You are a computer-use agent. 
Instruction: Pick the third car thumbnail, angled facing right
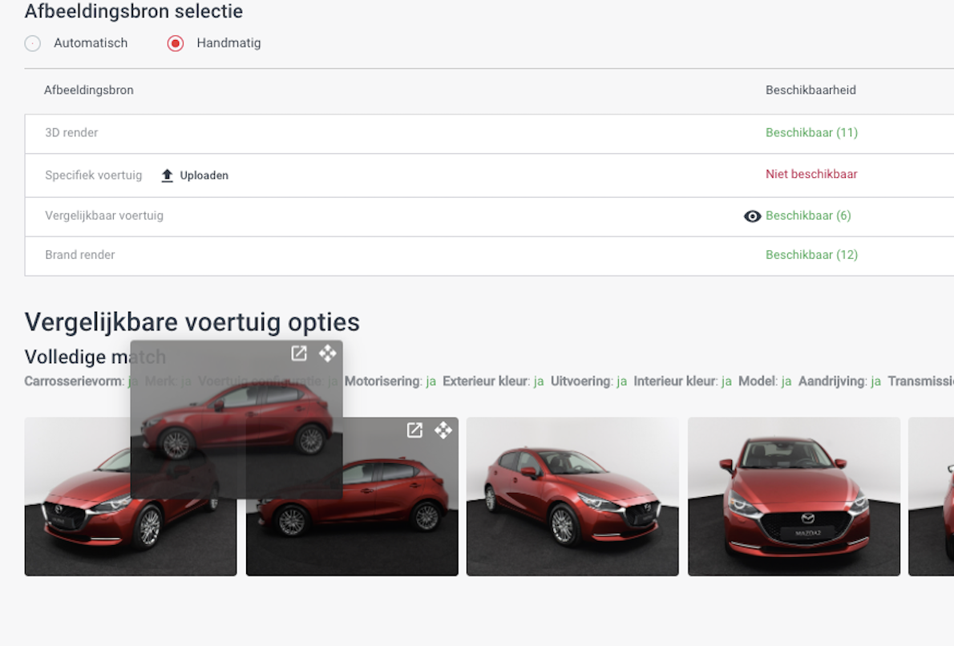pos(572,497)
